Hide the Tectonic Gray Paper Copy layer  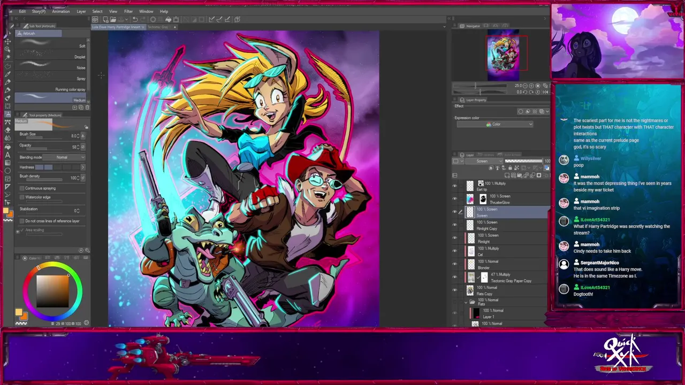click(x=455, y=277)
